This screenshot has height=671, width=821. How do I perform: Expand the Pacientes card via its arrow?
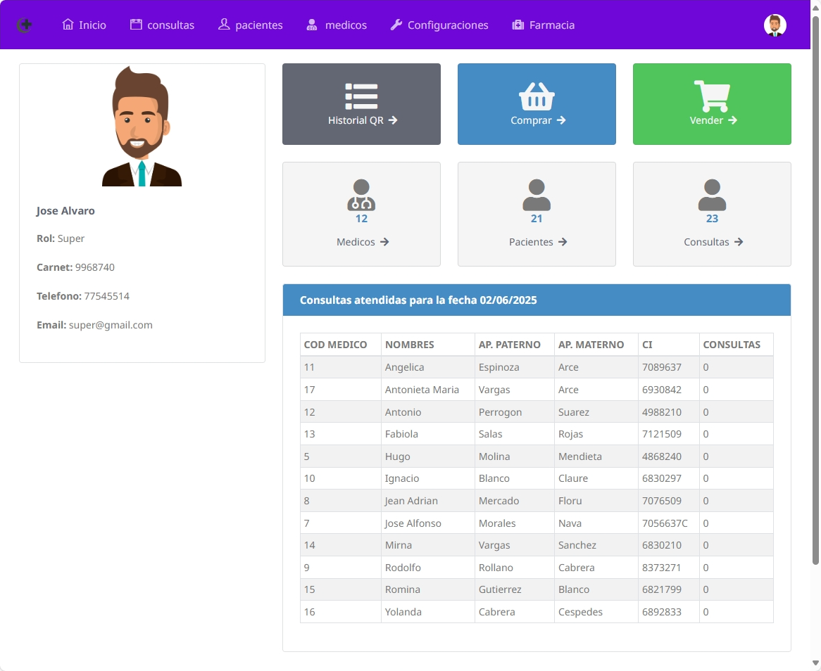[x=563, y=242]
